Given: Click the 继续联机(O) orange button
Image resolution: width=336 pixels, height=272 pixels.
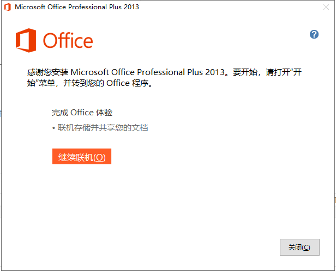Looking at the screenshot, I should click(x=82, y=157).
